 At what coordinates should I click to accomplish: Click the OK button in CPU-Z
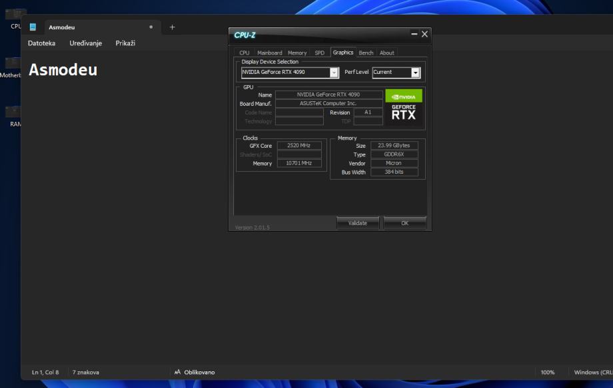(404, 223)
